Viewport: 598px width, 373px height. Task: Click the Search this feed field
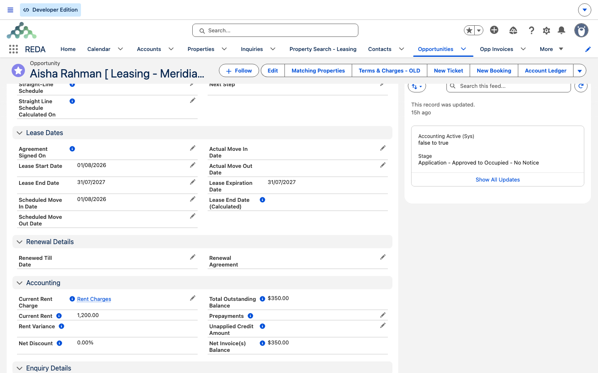[x=509, y=86]
